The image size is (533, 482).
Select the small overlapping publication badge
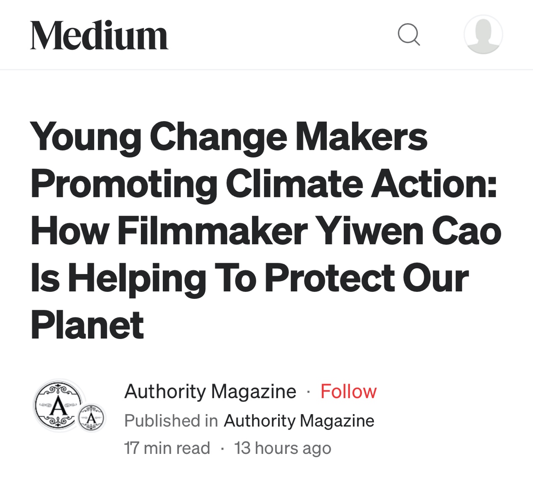91,418
